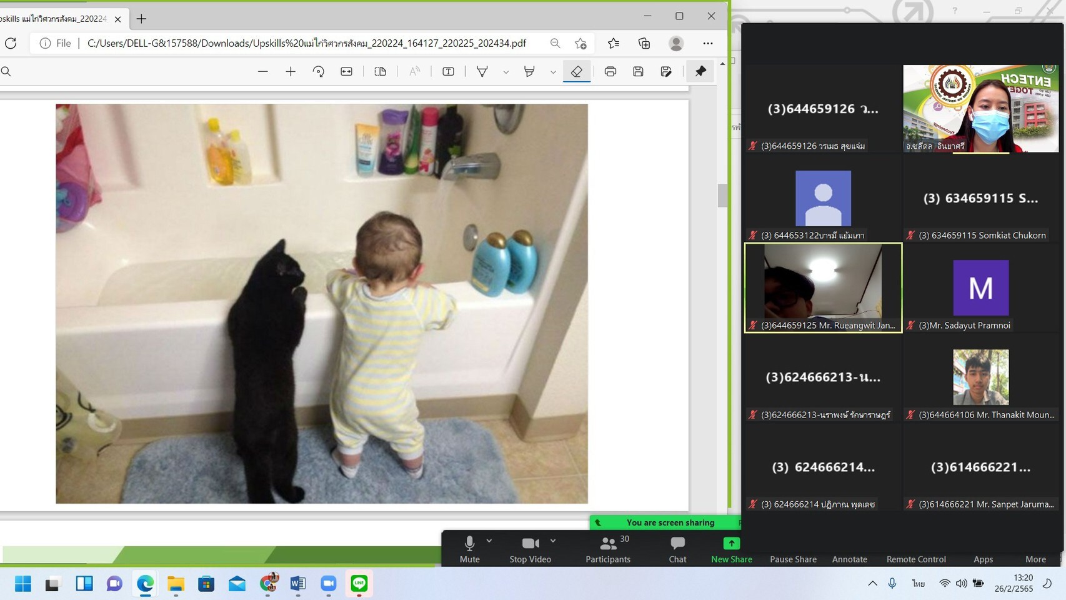Click the Print icon in PDF toolbar
Image resolution: width=1066 pixels, height=600 pixels.
tap(610, 71)
